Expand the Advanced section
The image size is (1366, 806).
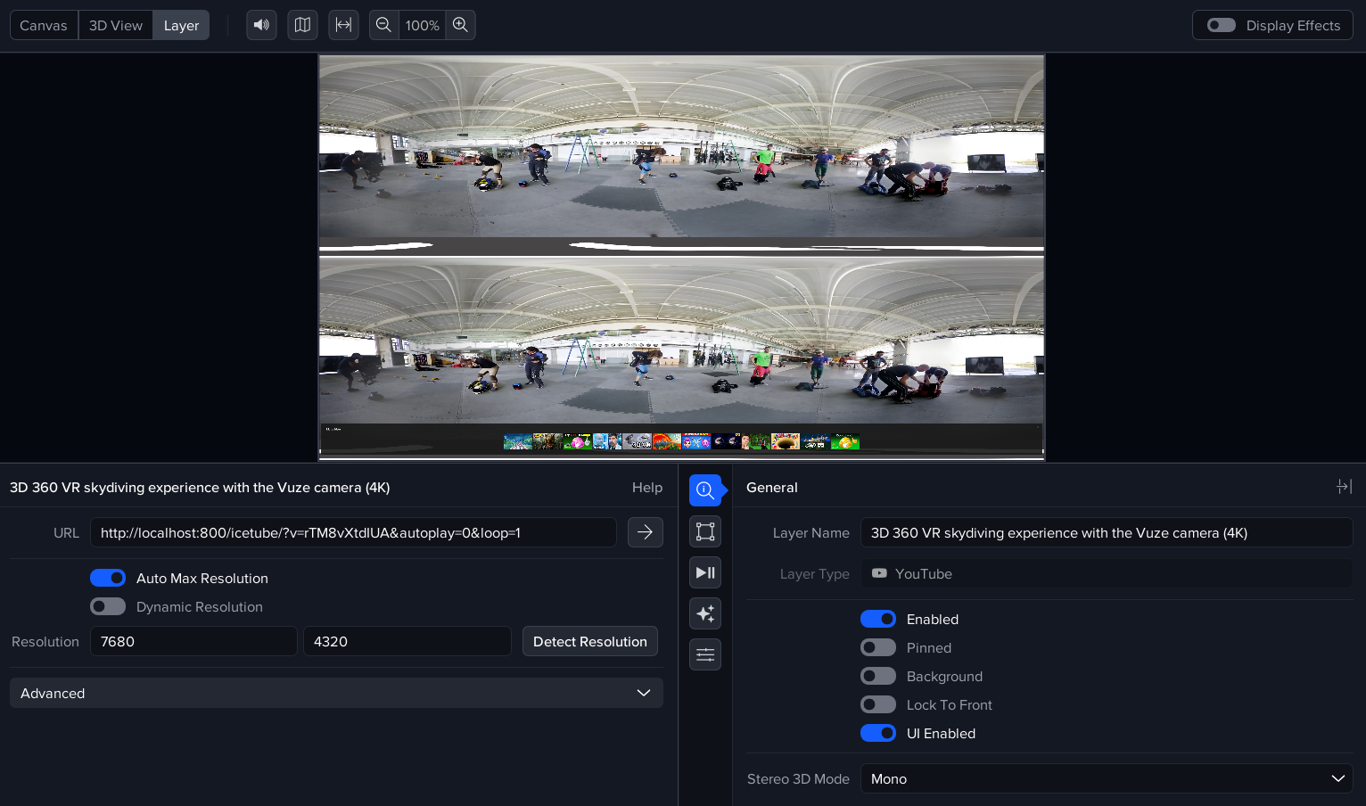(x=336, y=693)
